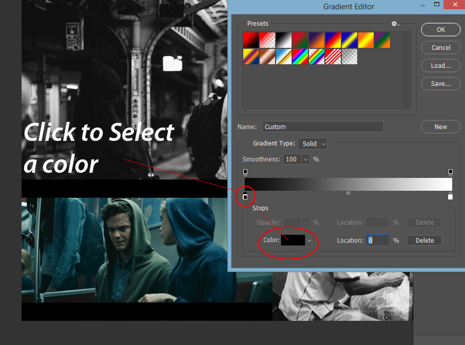This screenshot has width=465, height=345.
Task: Select the Blue, Red, Yellow gradient preset
Action: tap(333, 40)
